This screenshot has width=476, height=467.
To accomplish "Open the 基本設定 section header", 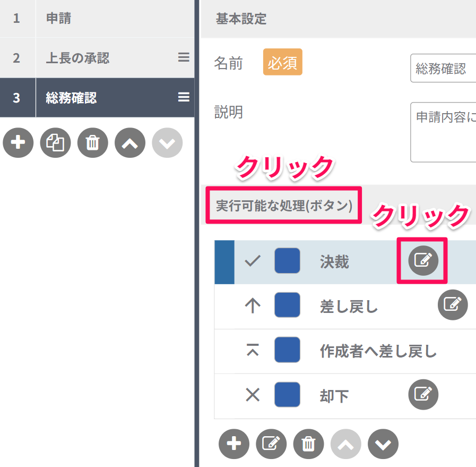I will pyautogui.click(x=339, y=19).
